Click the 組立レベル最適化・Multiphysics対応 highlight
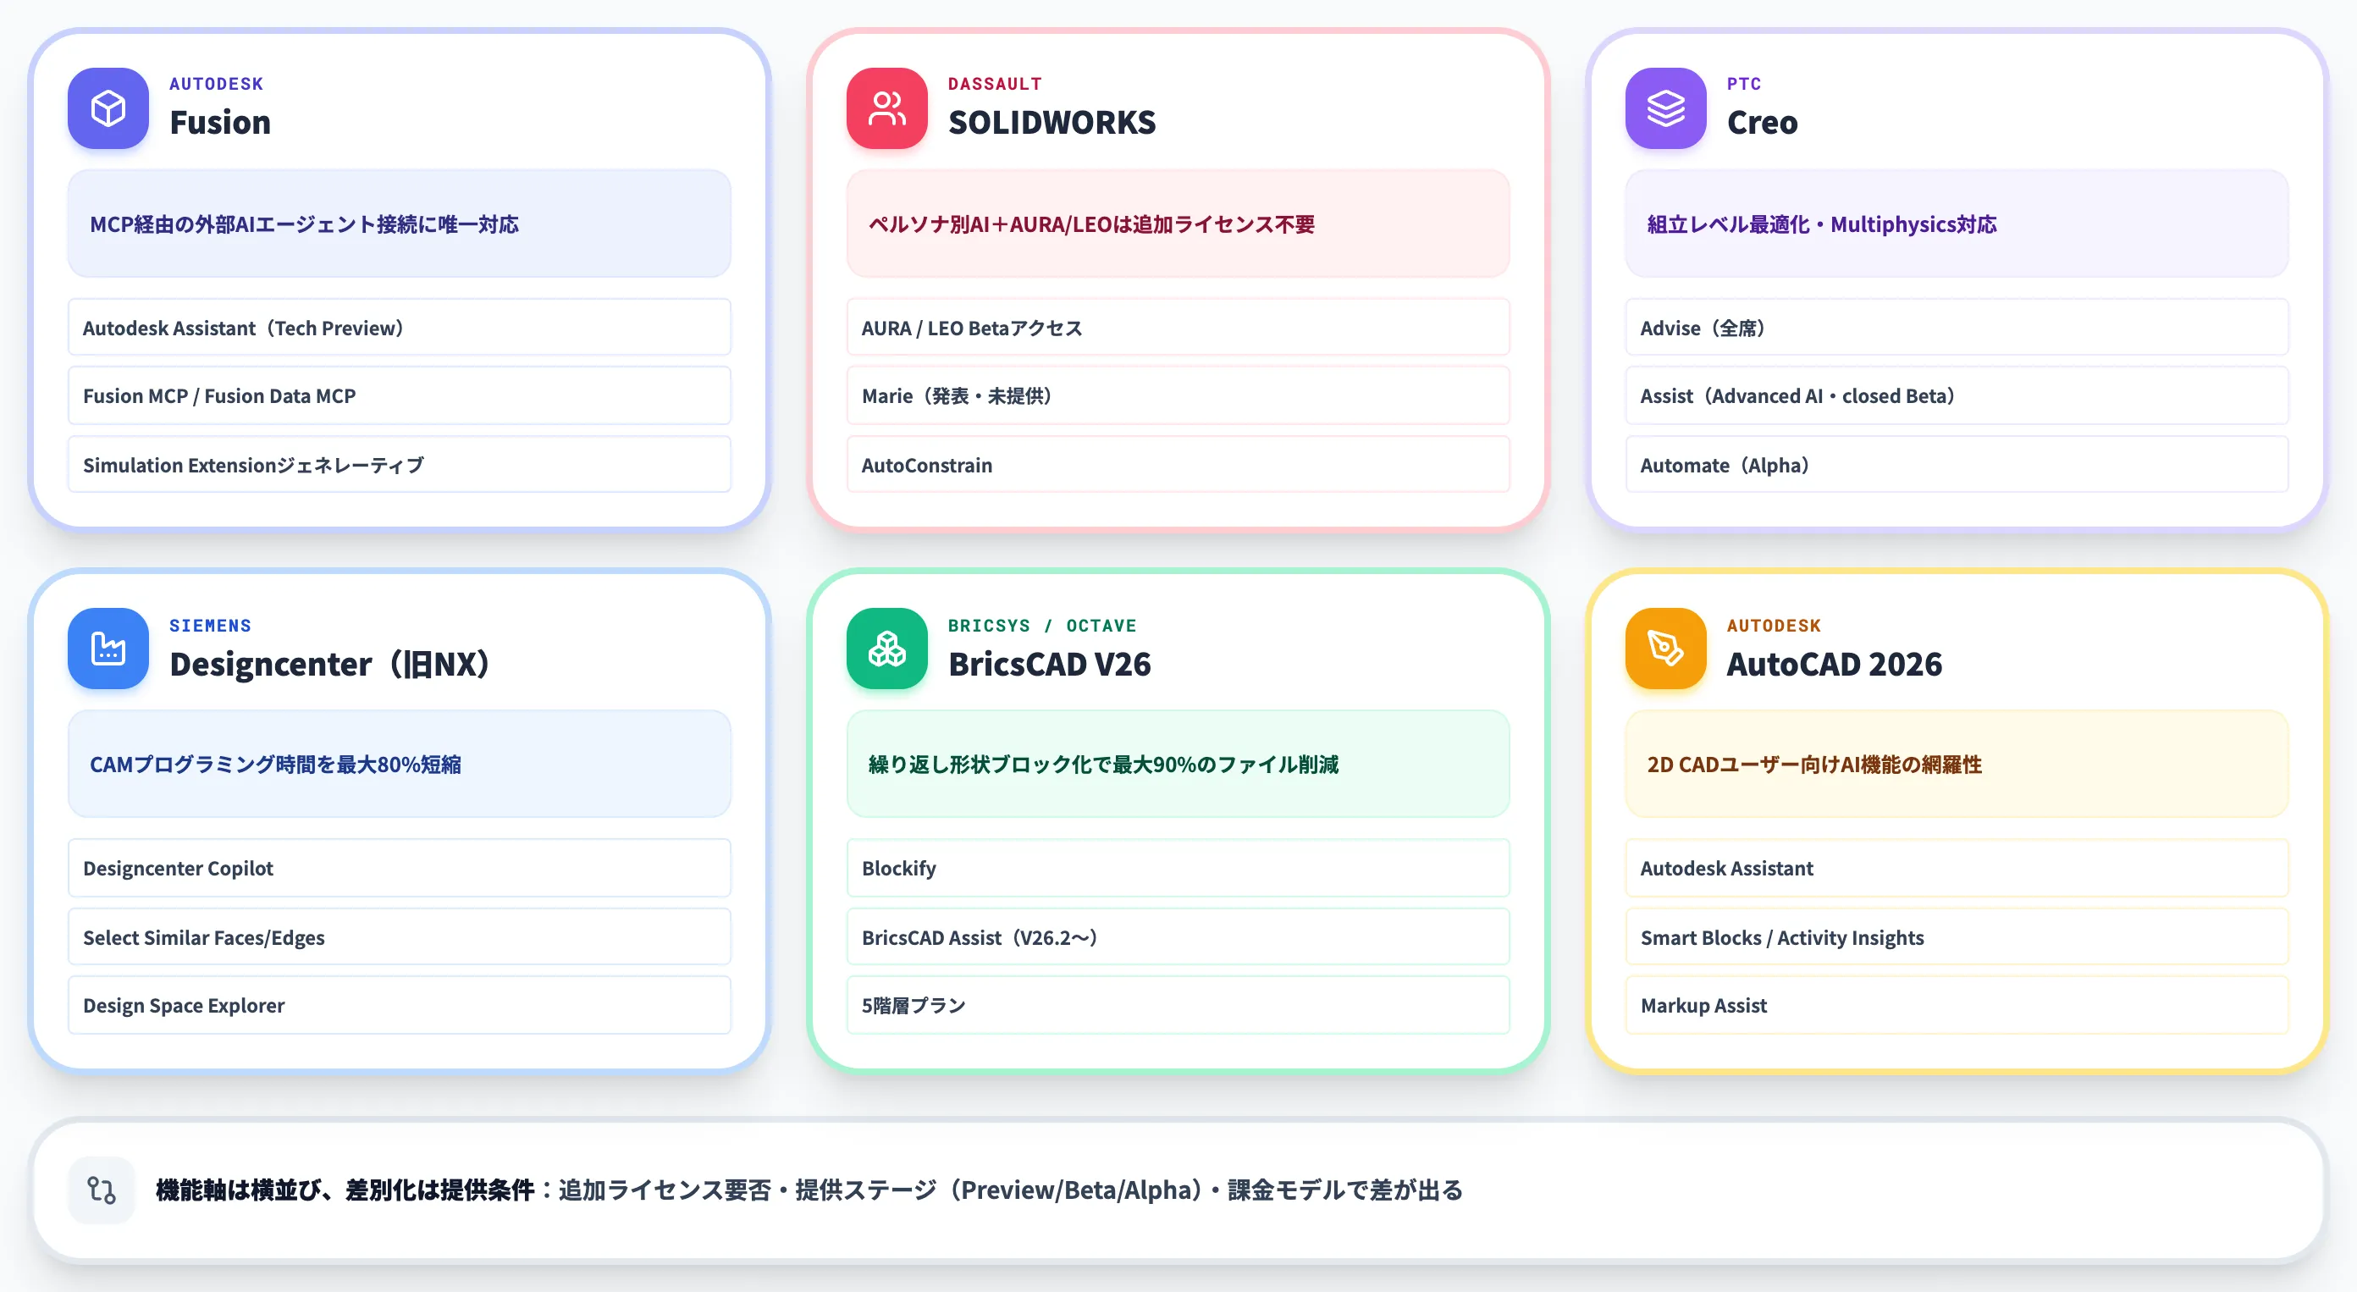 (1957, 224)
